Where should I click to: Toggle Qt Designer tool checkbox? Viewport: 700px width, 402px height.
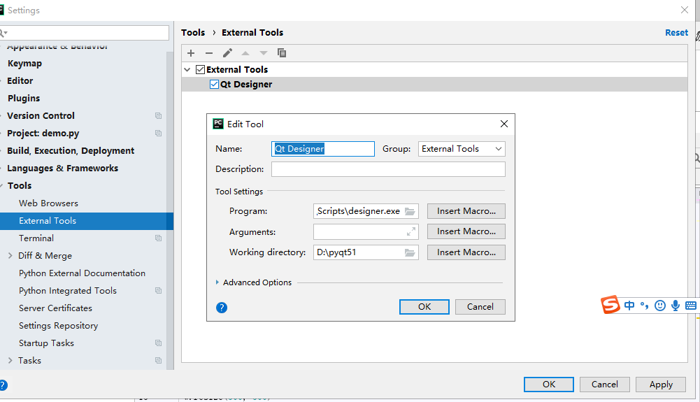(x=214, y=85)
